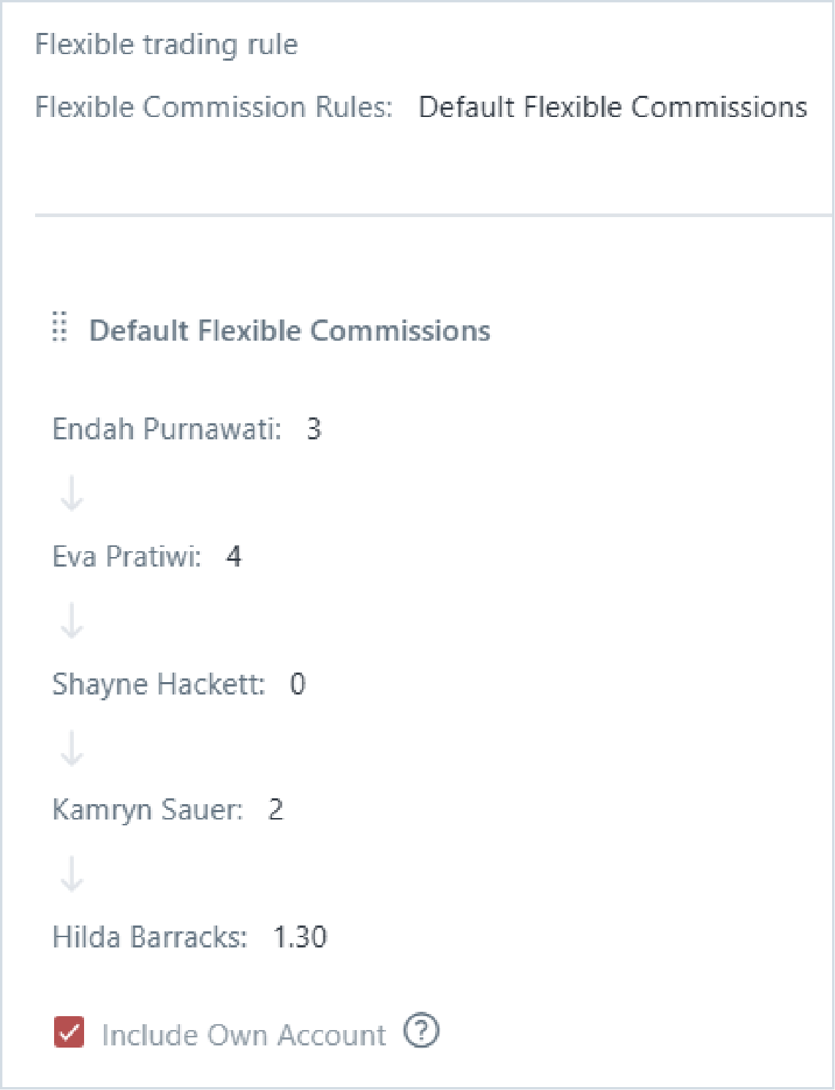Select the Kamryn Sauer name label
835x1090 pixels.
(x=148, y=810)
